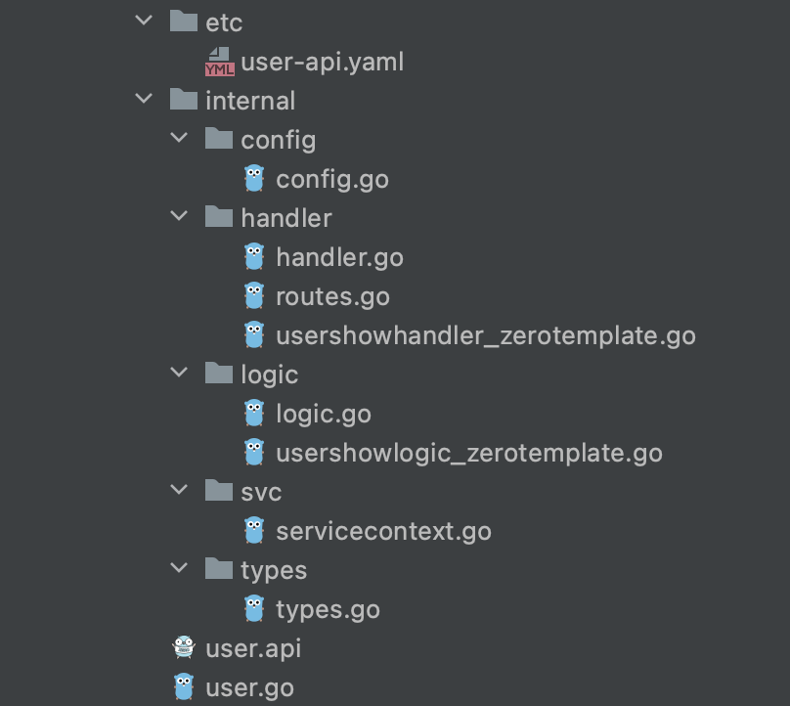The width and height of the screenshot is (790, 706).
Task: Click the gopher icon beside types.go
Action: pos(254,608)
